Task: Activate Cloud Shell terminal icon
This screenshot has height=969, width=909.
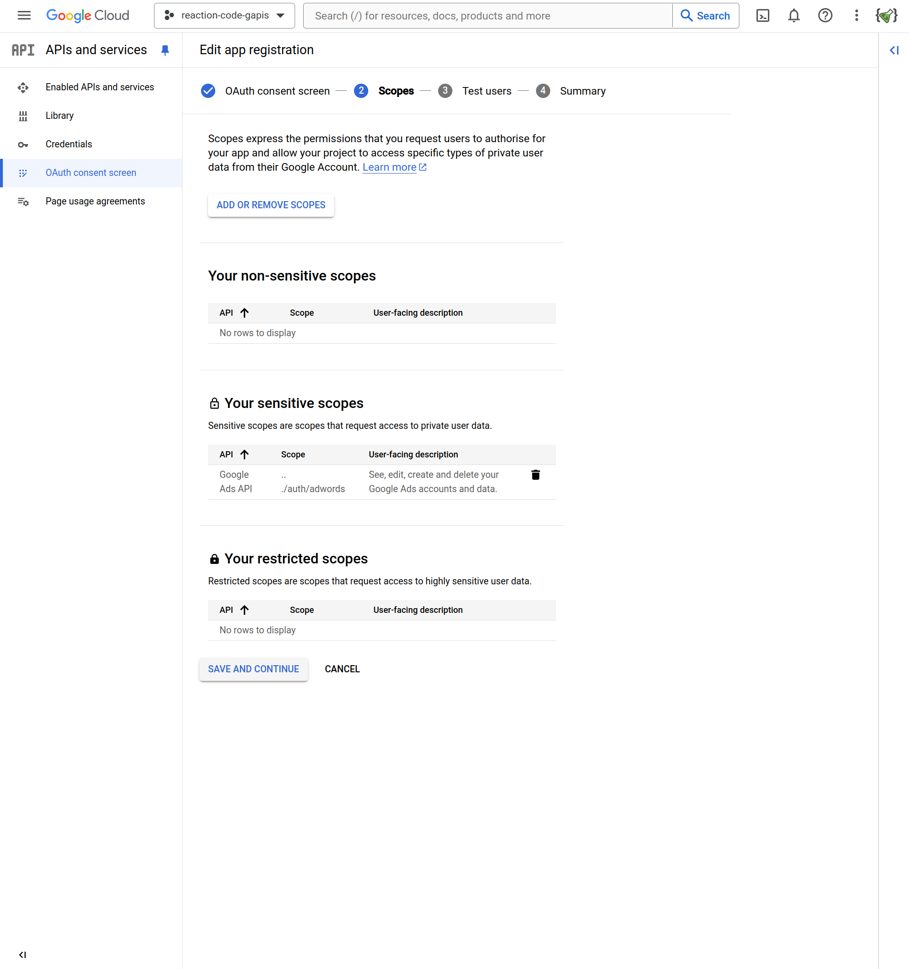Action: coord(762,16)
